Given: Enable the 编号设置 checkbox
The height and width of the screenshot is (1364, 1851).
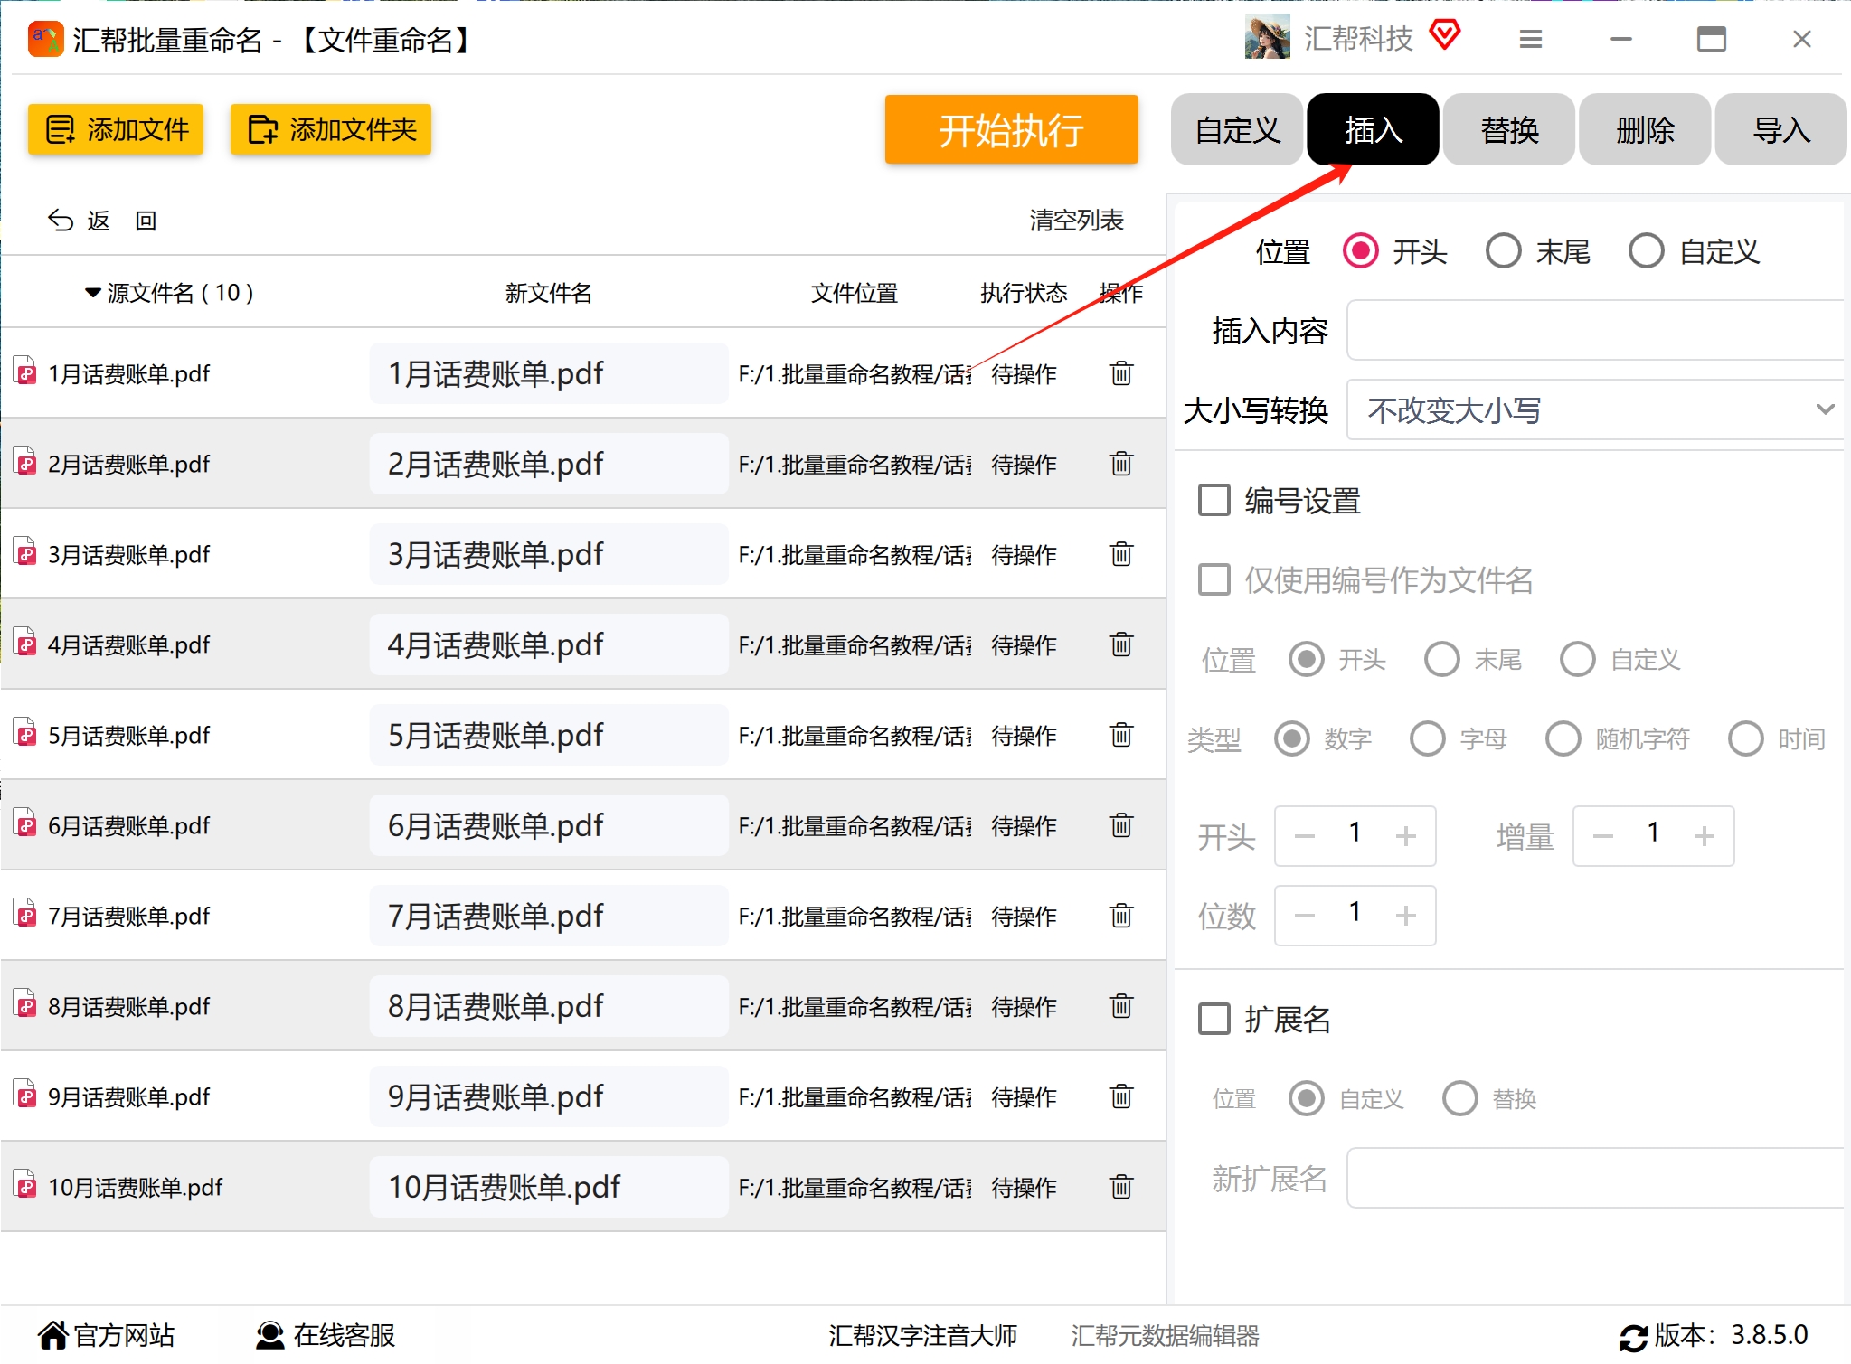Looking at the screenshot, I should tap(1214, 500).
